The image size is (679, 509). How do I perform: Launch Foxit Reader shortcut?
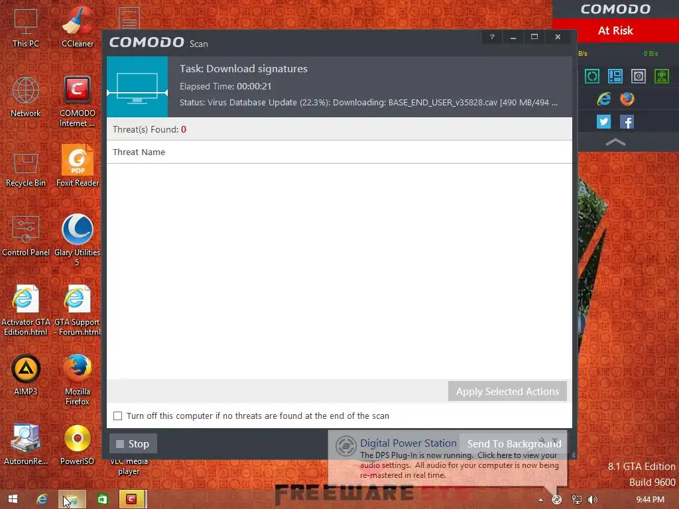click(78, 165)
